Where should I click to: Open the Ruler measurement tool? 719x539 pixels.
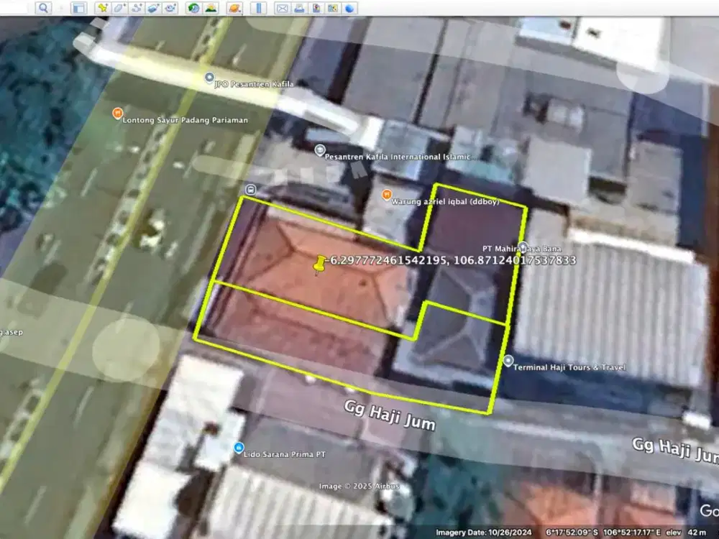click(x=258, y=8)
